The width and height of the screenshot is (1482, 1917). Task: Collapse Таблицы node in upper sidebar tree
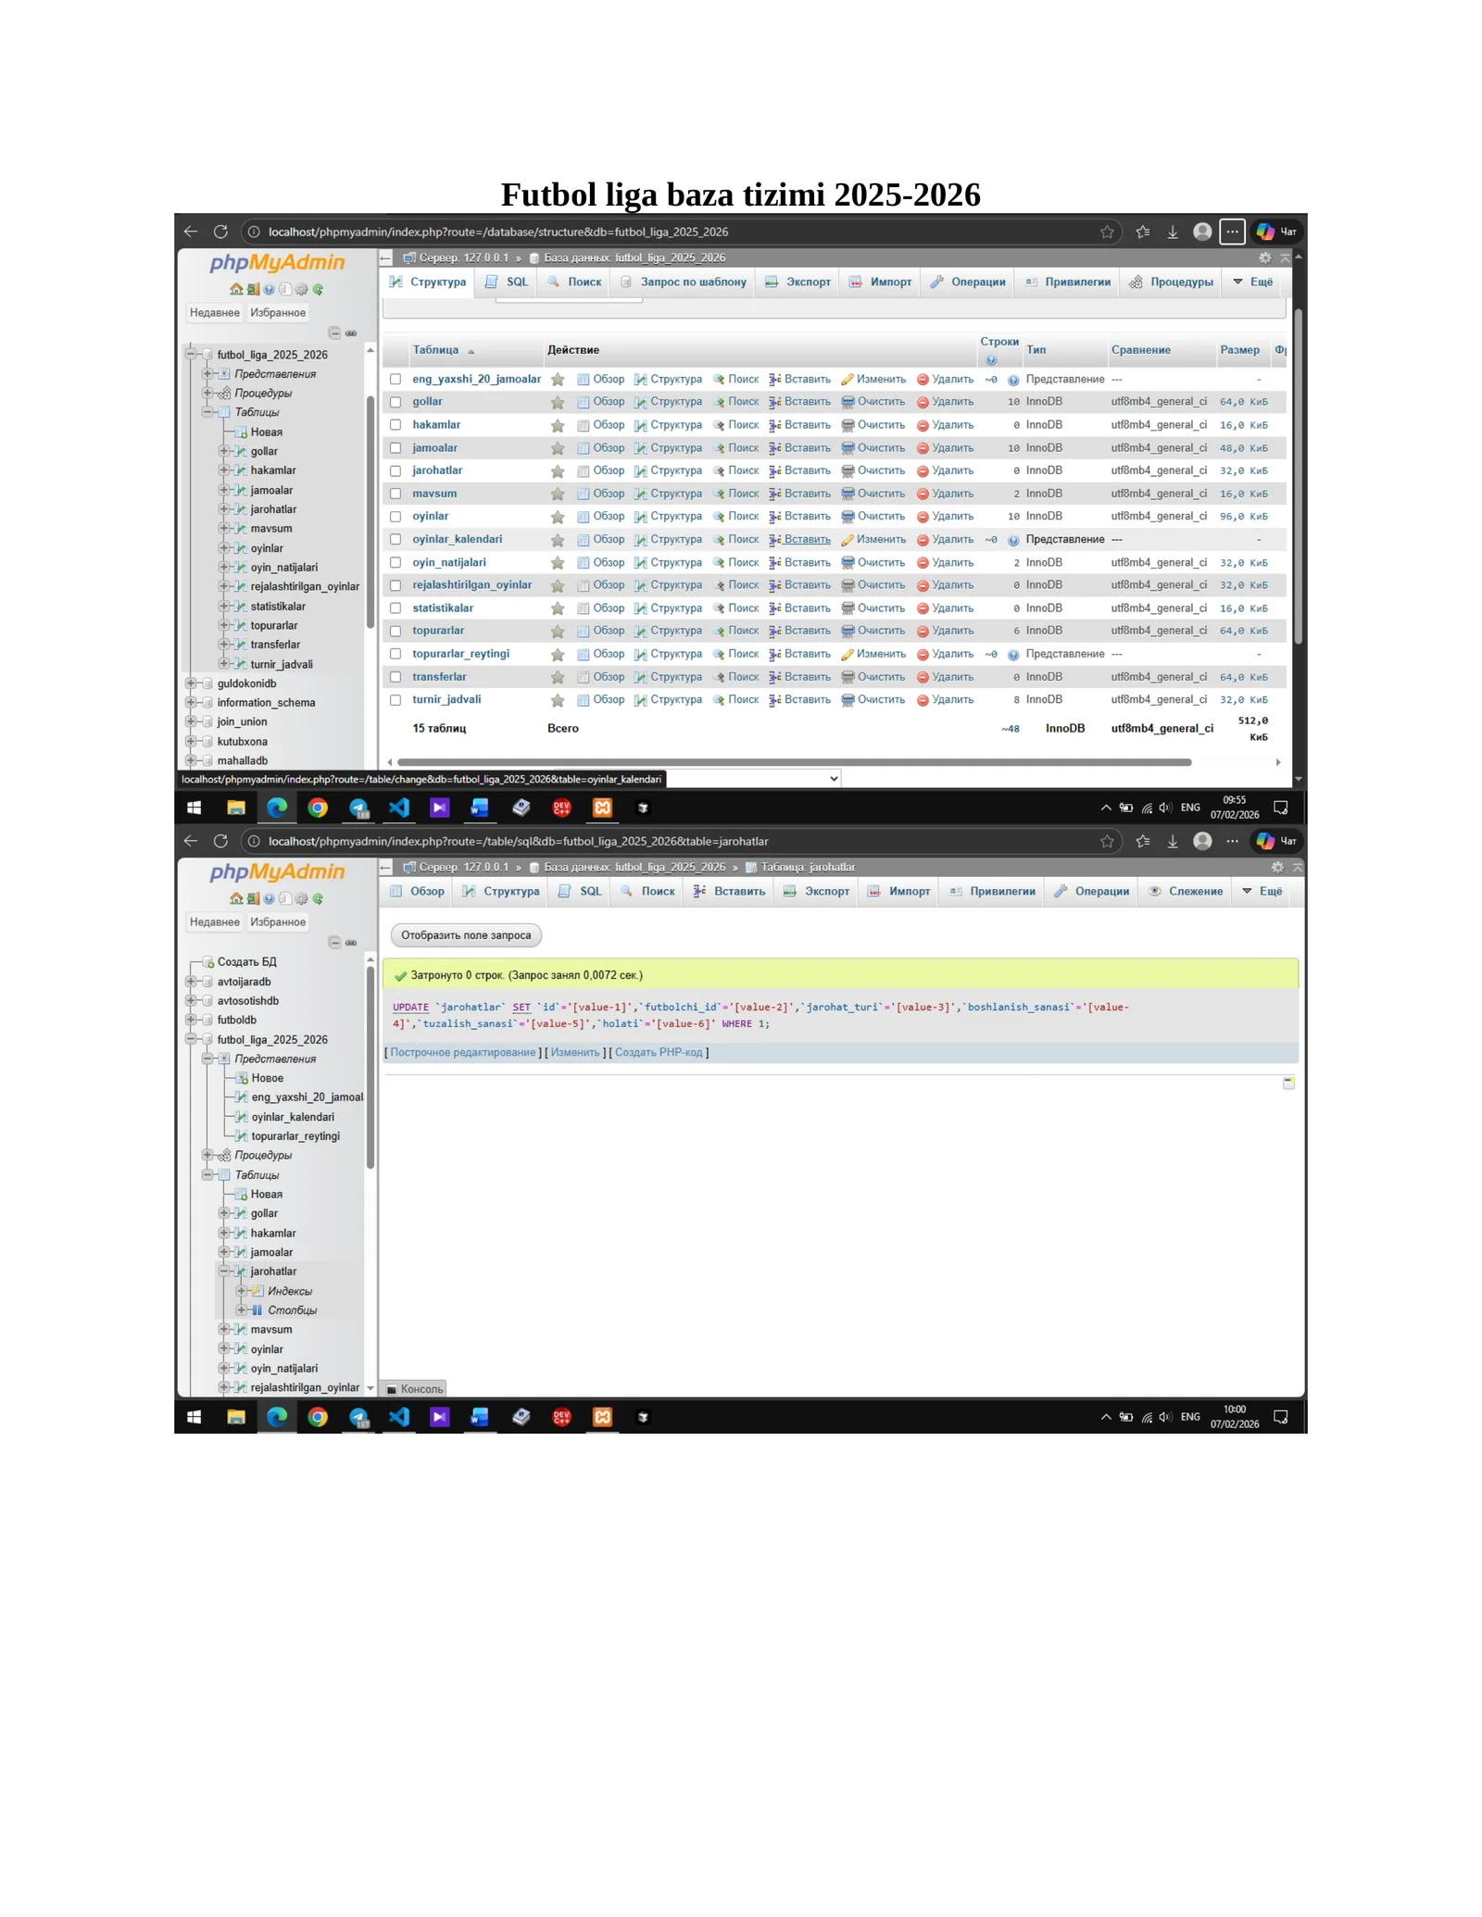(207, 412)
